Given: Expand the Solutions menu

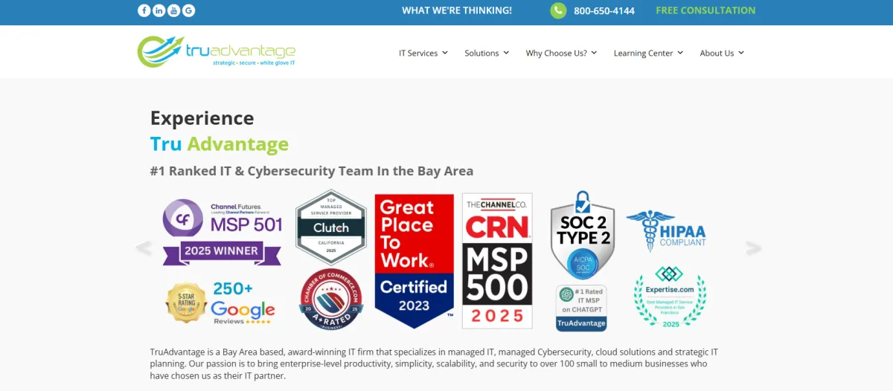Looking at the screenshot, I should tap(487, 53).
